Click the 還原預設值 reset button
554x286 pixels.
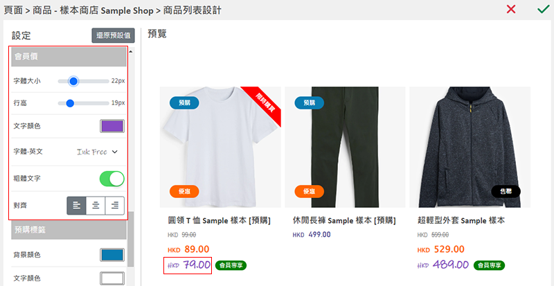(x=114, y=36)
